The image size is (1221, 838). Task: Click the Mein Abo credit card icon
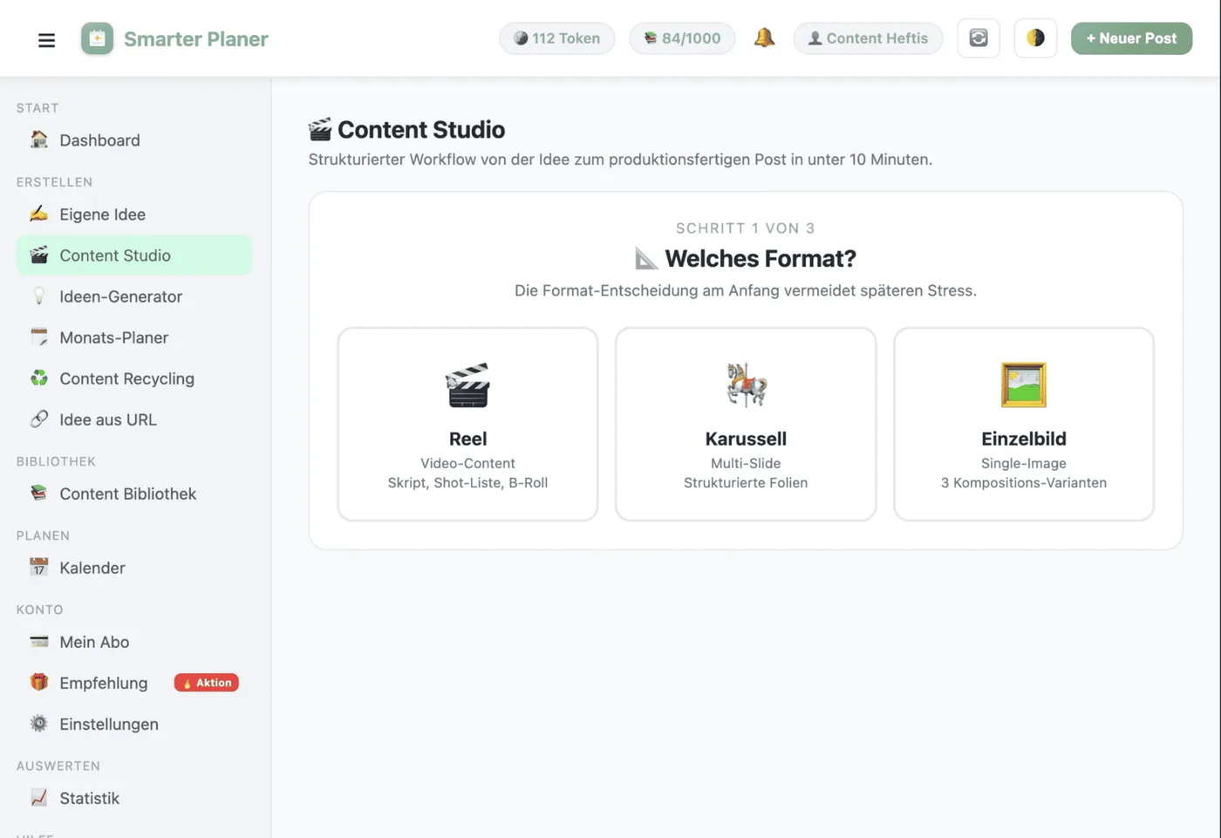coord(39,641)
